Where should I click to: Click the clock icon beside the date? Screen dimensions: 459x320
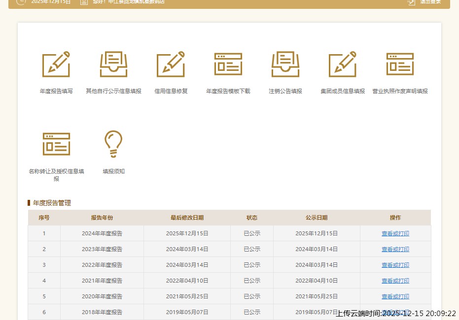tap(21, 1)
